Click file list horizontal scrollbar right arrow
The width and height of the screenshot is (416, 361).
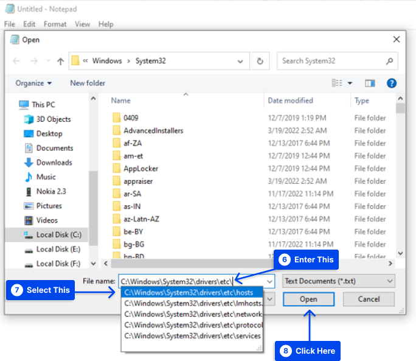pos(390,264)
